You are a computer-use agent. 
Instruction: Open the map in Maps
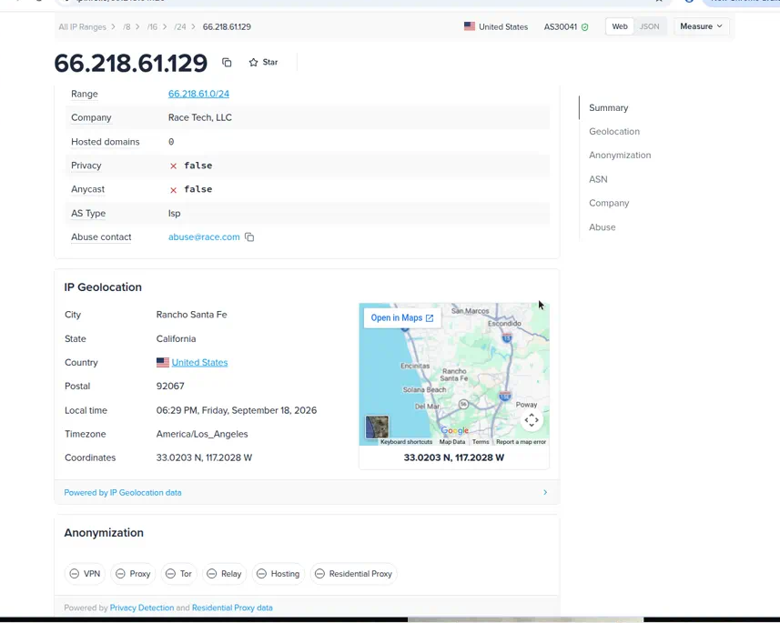(x=402, y=317)
